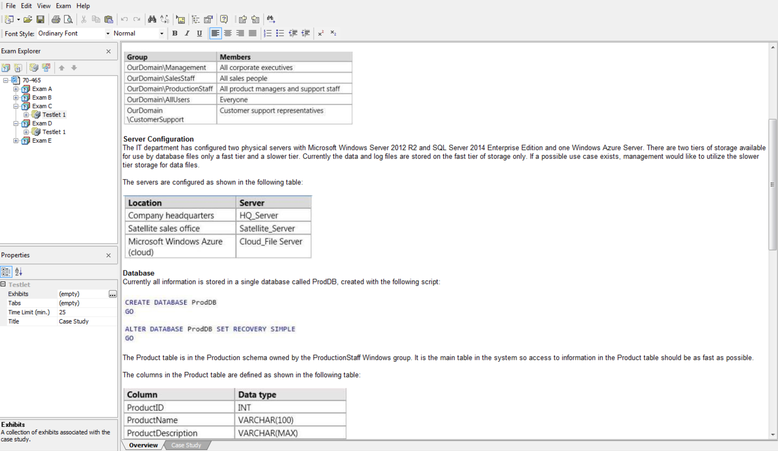Viewport: 778px width, 451px height.
Task: Click the subscript icon in toolbar
Action: pyautogui.click(x=333, y=33)
